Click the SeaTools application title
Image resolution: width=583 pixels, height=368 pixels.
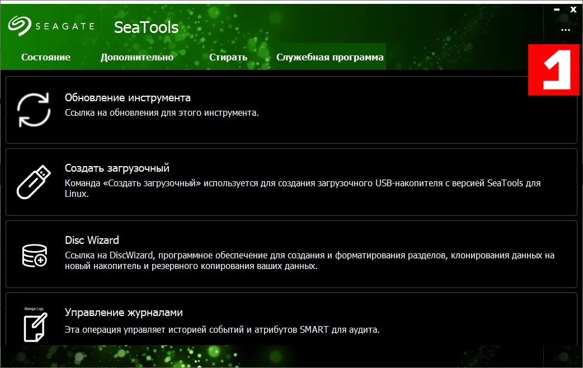pos(146,27)
